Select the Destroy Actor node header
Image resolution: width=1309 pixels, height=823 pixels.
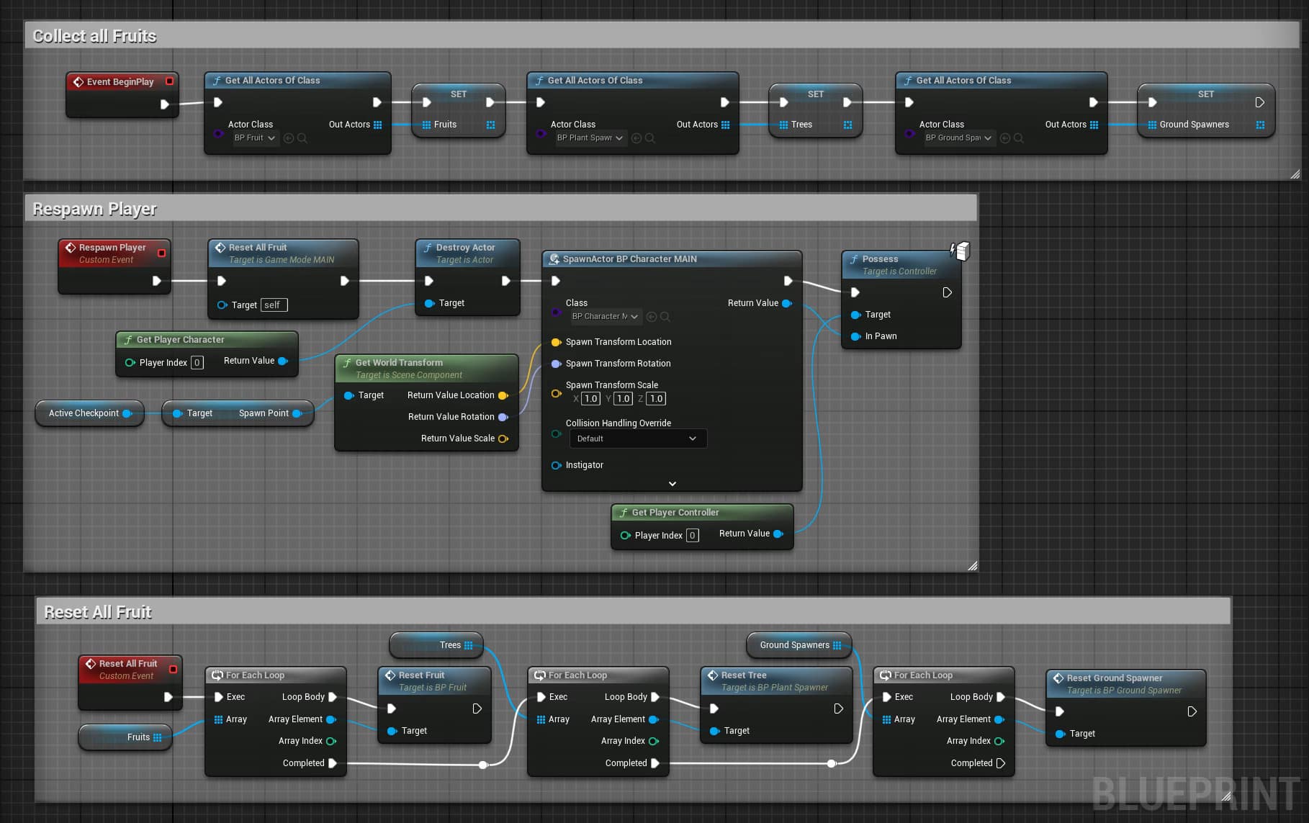point(467,253)
